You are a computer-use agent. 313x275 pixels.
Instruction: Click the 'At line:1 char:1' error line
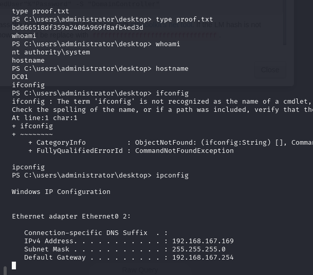[45, 118]
